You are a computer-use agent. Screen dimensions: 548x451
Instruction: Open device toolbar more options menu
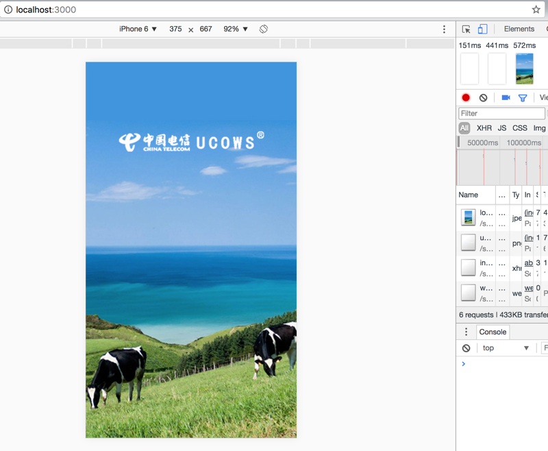click(444, 29)
